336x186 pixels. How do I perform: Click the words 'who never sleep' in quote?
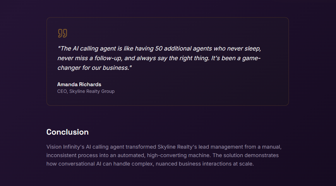click(x=237, y=48)
